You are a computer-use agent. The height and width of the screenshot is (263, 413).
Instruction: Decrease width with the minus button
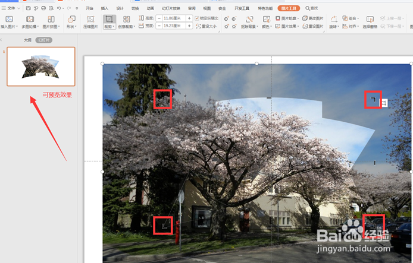point(159,26)
